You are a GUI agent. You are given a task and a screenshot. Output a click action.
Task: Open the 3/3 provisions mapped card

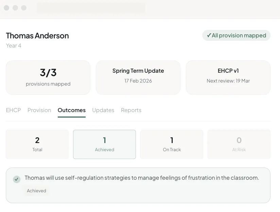click(x=48, y=77)
